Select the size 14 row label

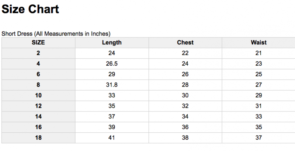point(38,117)
